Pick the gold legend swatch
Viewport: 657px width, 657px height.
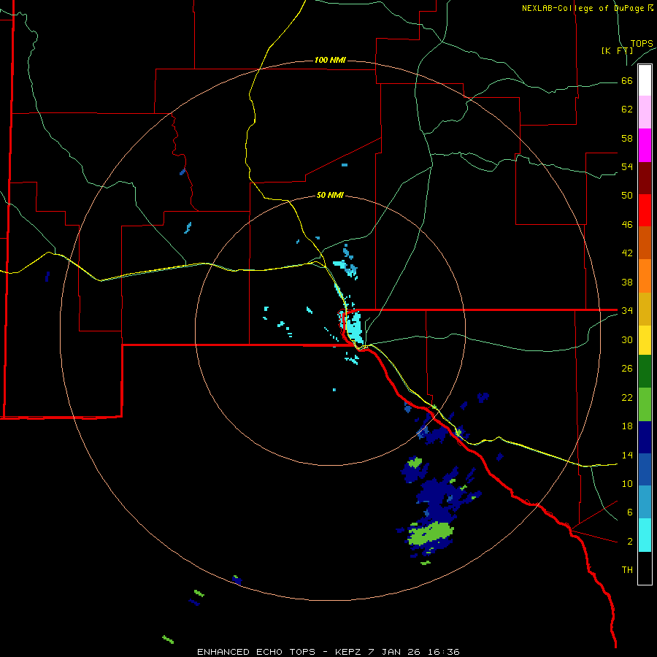tap(645, 309)
